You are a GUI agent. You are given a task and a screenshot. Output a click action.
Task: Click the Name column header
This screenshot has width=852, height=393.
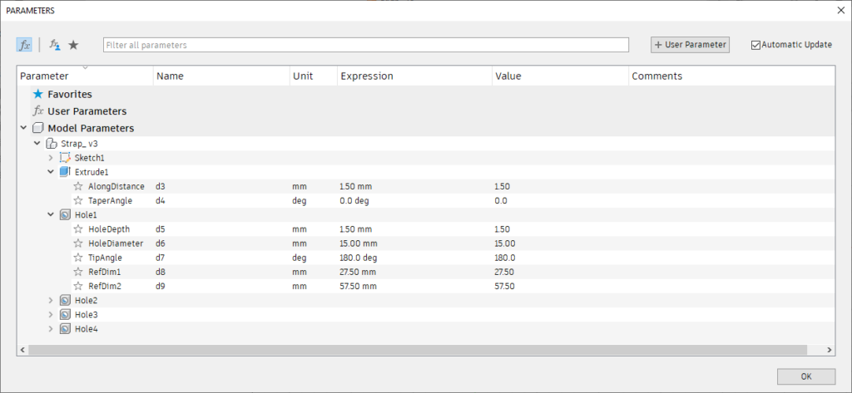(x=170, y=76)
